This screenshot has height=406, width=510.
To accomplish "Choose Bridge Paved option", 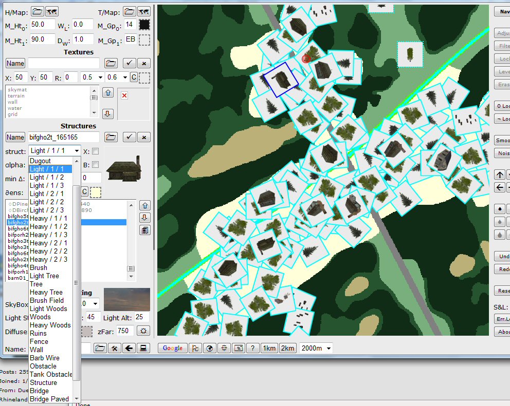I will [50, 399].
